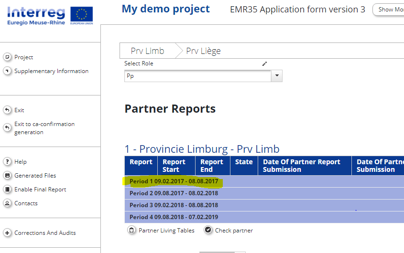Click the Select Role field showing Pp
The width and height of the screenshot is (404, 253).
[197, 76]
